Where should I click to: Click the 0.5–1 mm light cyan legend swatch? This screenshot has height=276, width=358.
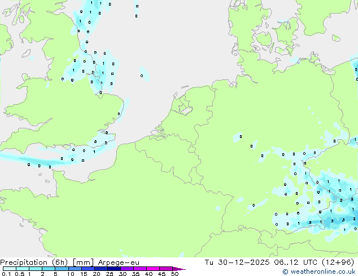tap(23, 269)
